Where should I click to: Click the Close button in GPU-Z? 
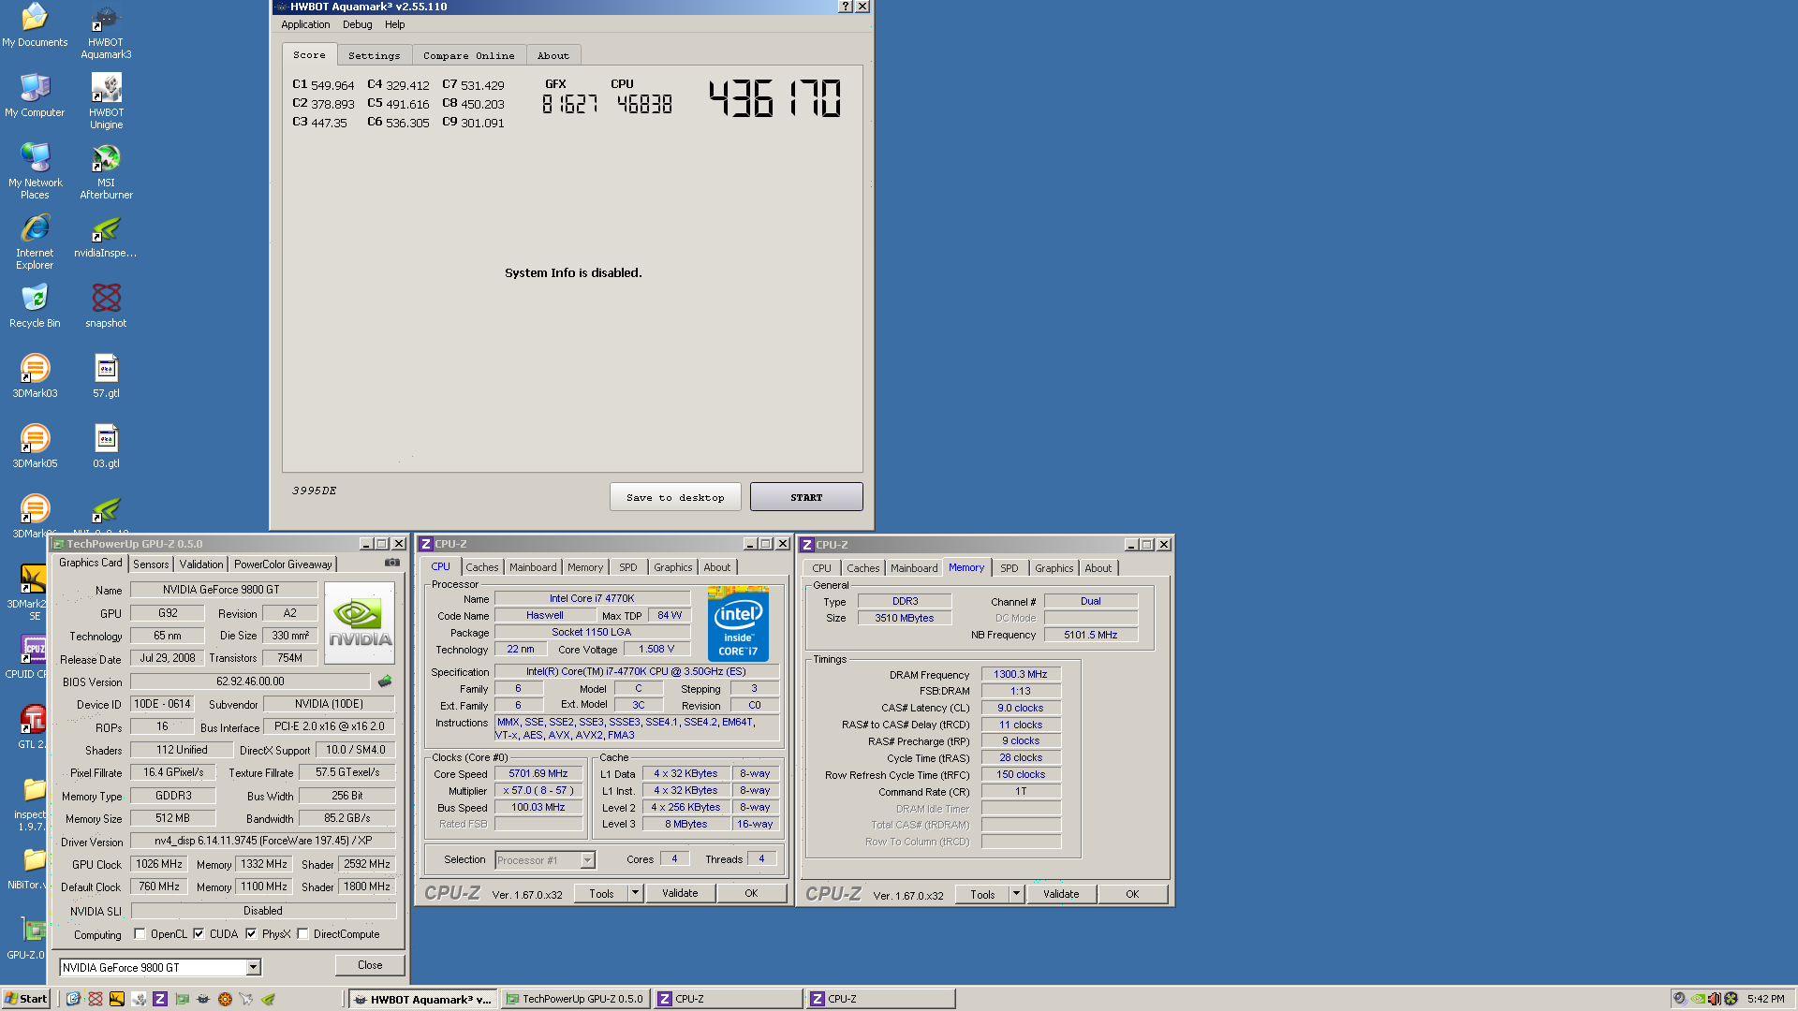370,965
